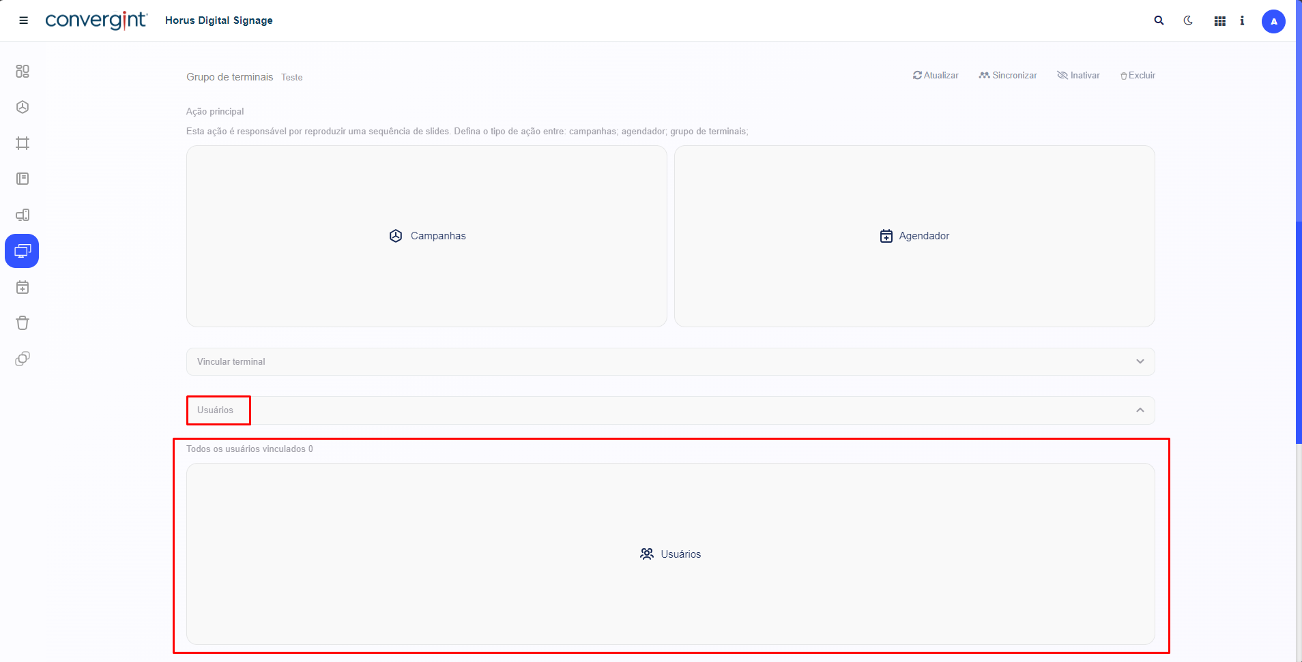Click the campaigns hexagon icon in the sidebar
1302x662 pixels.
pos(23,107)
